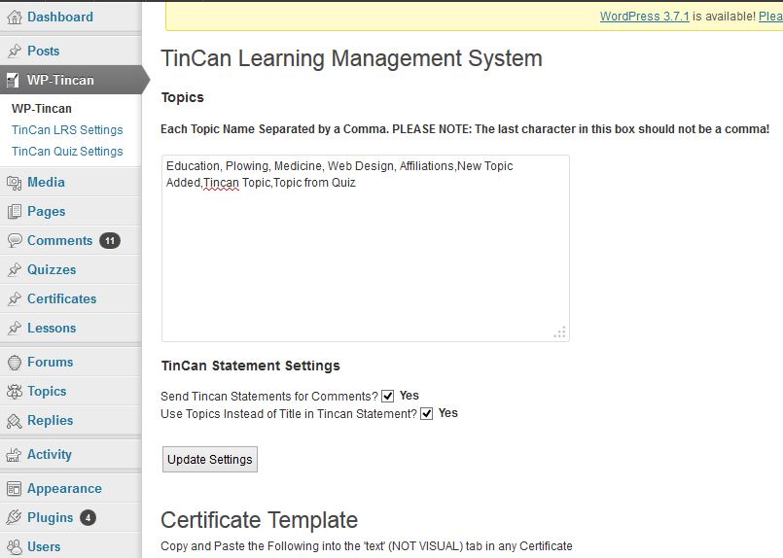Image resolution: width=783 pixels, height=558 pixels.
Task: Click the Forums icon in sidebar
Action: [x=15, y=363]
